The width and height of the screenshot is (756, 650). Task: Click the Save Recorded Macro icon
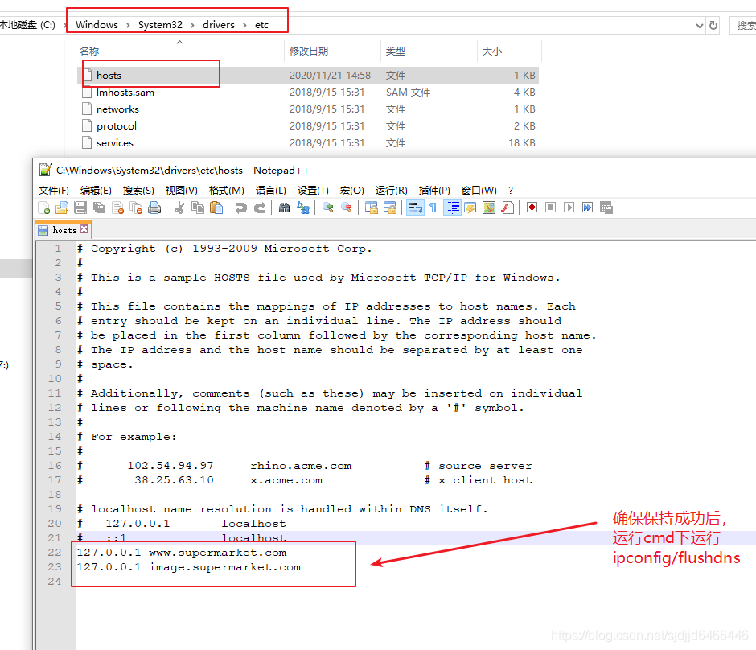[x=606, y=208]
